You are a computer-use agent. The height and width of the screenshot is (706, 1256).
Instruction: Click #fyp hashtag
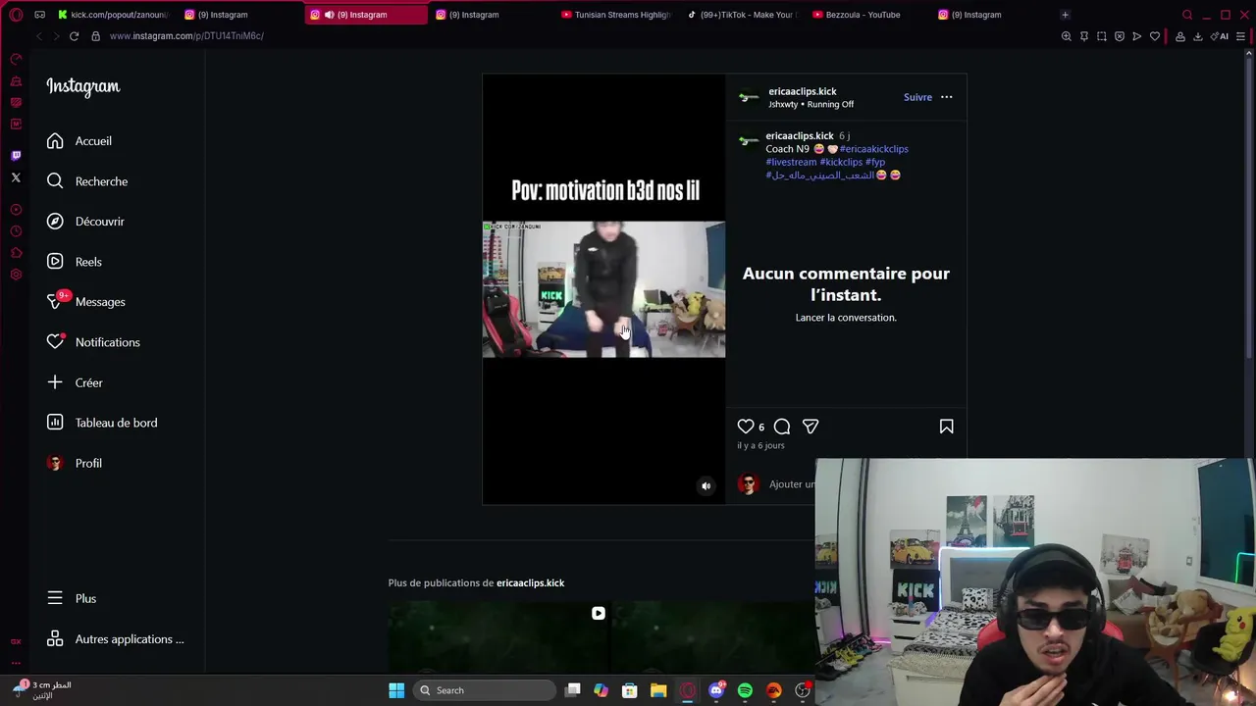coord(875,162)
